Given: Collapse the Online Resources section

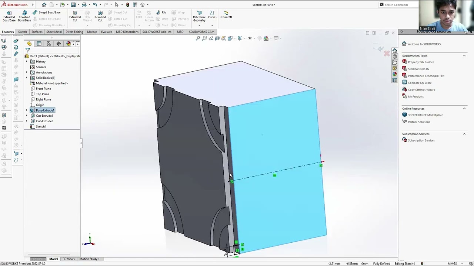Looking at the screenshot, I should (x=464, y=109).
